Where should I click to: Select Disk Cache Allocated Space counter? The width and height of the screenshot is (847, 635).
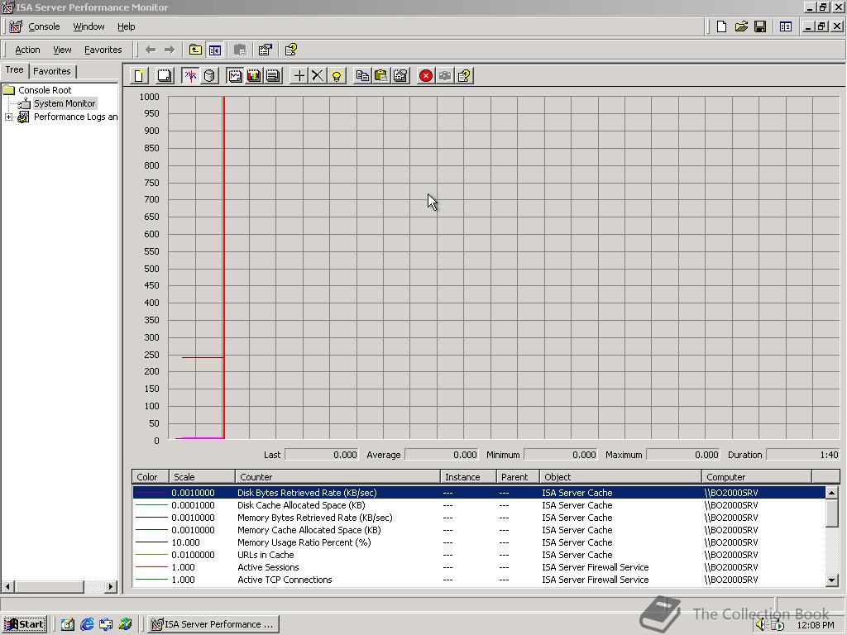479,505
